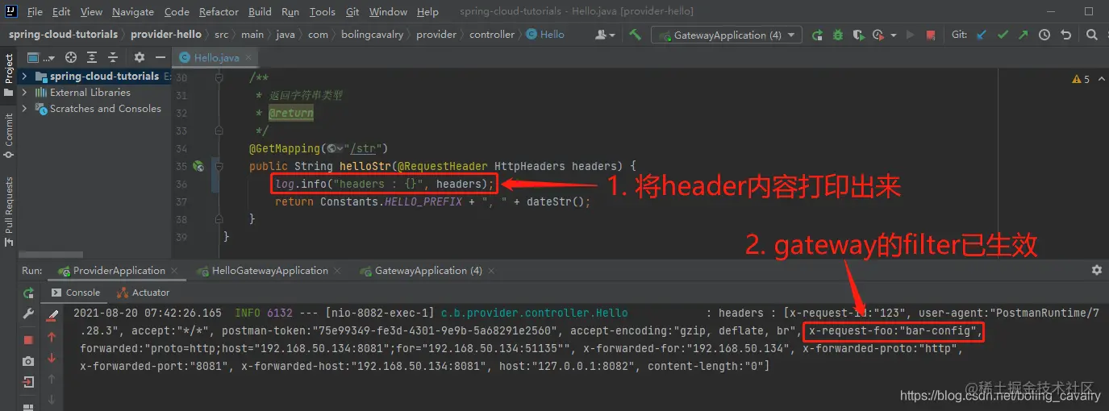Click camera thread dump icon
Image resolution: width=1109 pixels, height=411 pixels.
28,360
